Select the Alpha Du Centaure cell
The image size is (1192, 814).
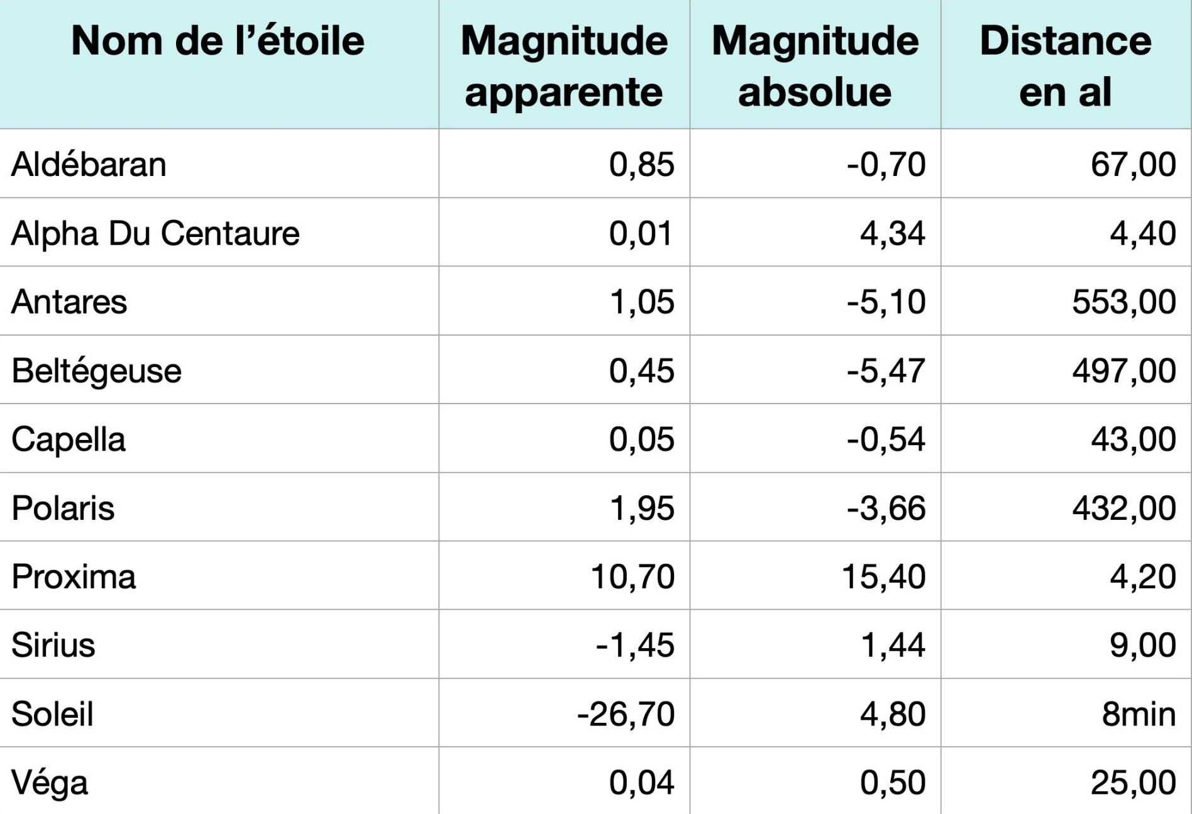(x=155, y=233)
